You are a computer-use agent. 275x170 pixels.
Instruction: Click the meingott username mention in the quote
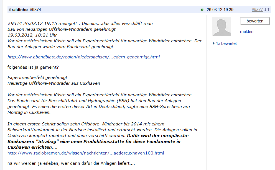click(x=68, y=24)
